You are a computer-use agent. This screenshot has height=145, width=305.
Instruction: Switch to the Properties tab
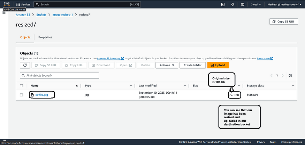(x=45, y=37)
